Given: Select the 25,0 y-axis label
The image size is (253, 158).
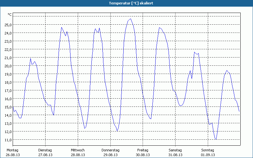Looking at the screenshot, I should (8, 25).
